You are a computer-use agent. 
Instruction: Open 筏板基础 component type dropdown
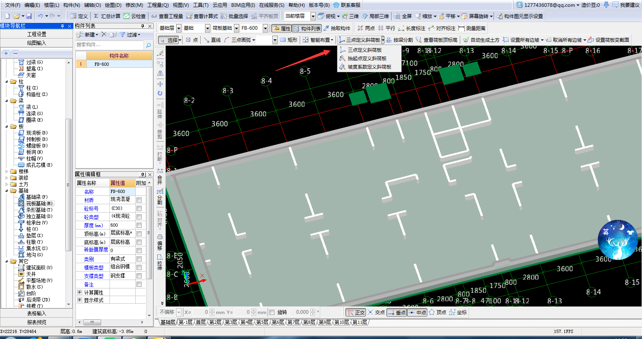236,28
